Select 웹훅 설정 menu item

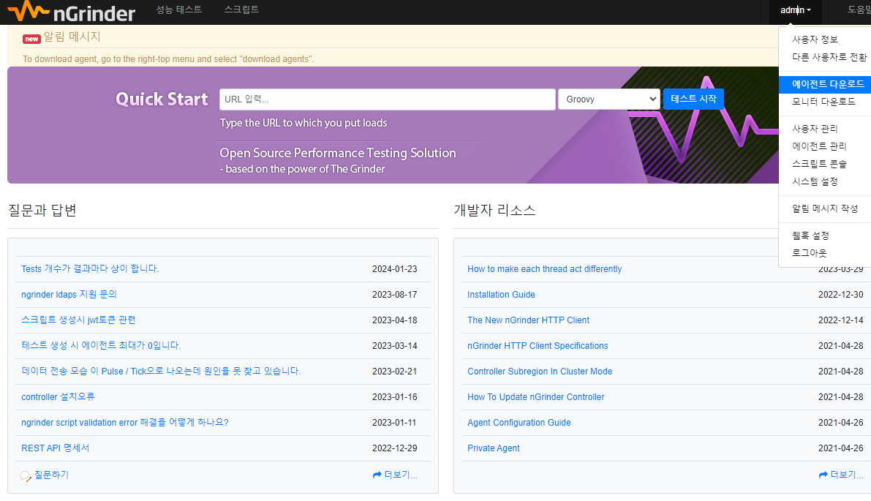[x=810, y=236]
